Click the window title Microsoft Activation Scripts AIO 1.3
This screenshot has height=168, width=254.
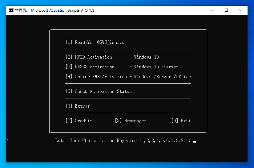62,10
